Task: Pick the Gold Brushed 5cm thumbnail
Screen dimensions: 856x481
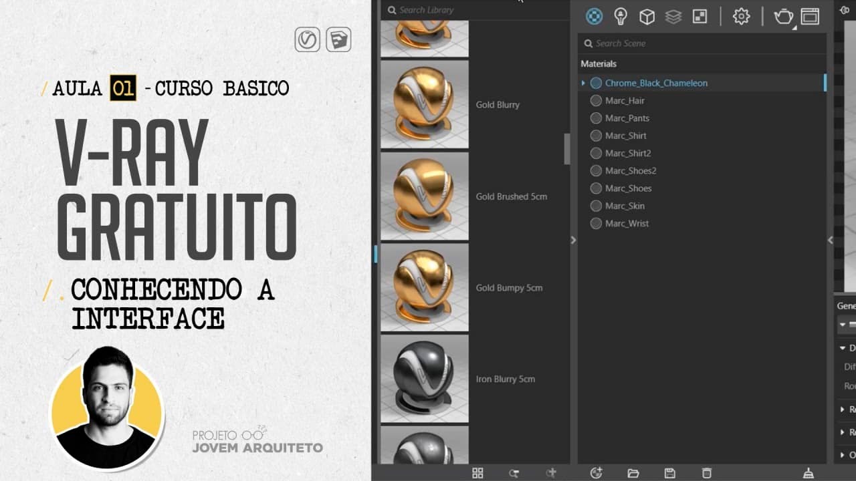Action: pyautogui.click(x=425, y=196)
